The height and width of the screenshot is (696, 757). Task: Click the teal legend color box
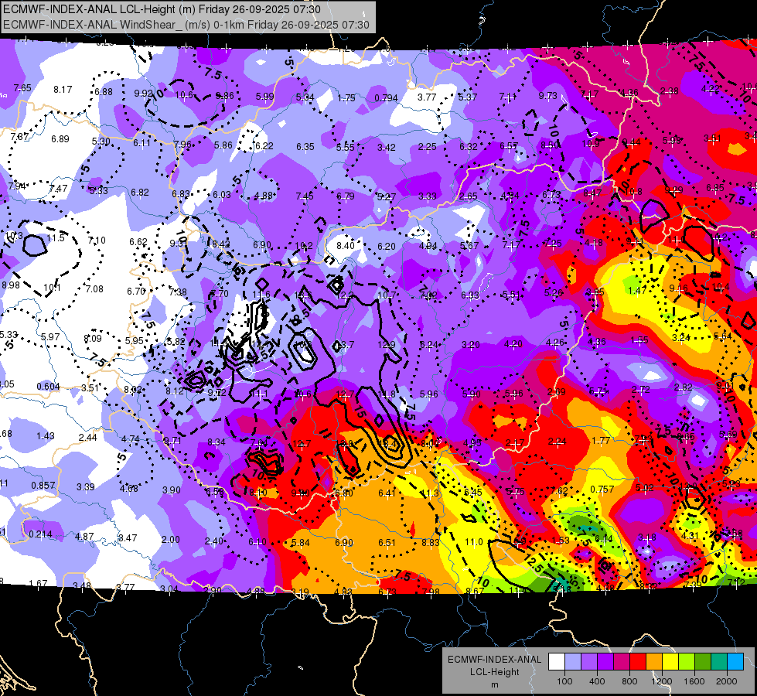pos(719,662)
